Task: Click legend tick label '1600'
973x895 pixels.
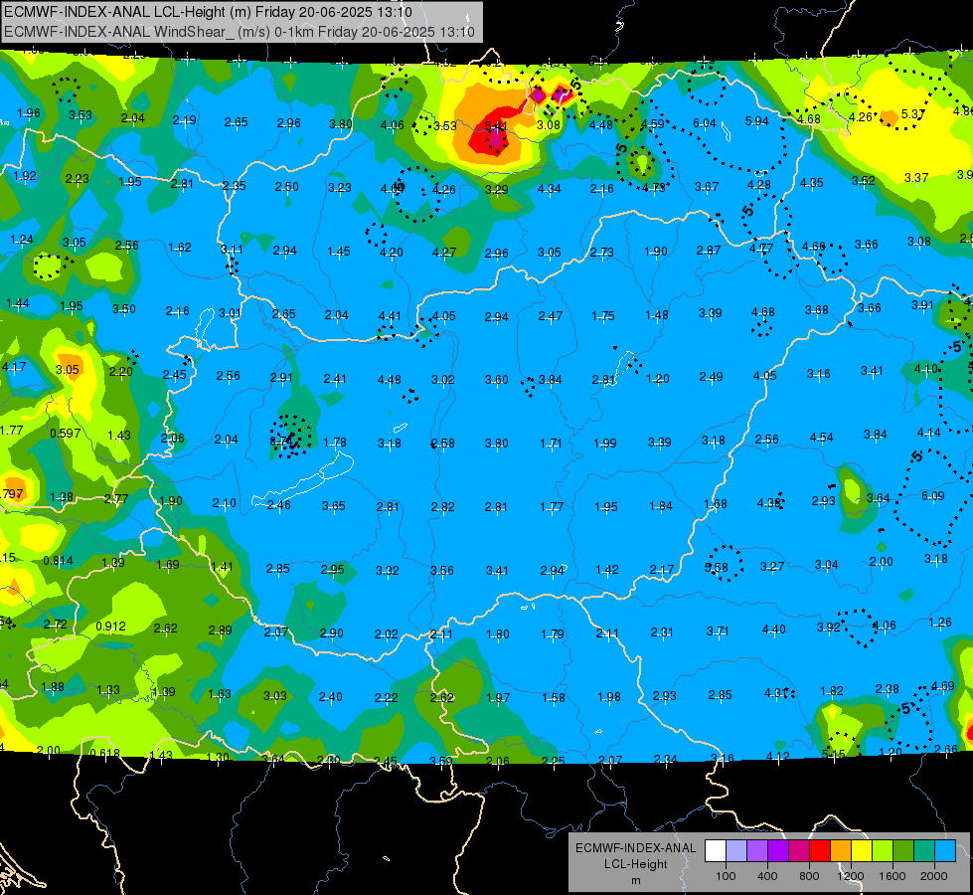Action: tap(892, 876)
